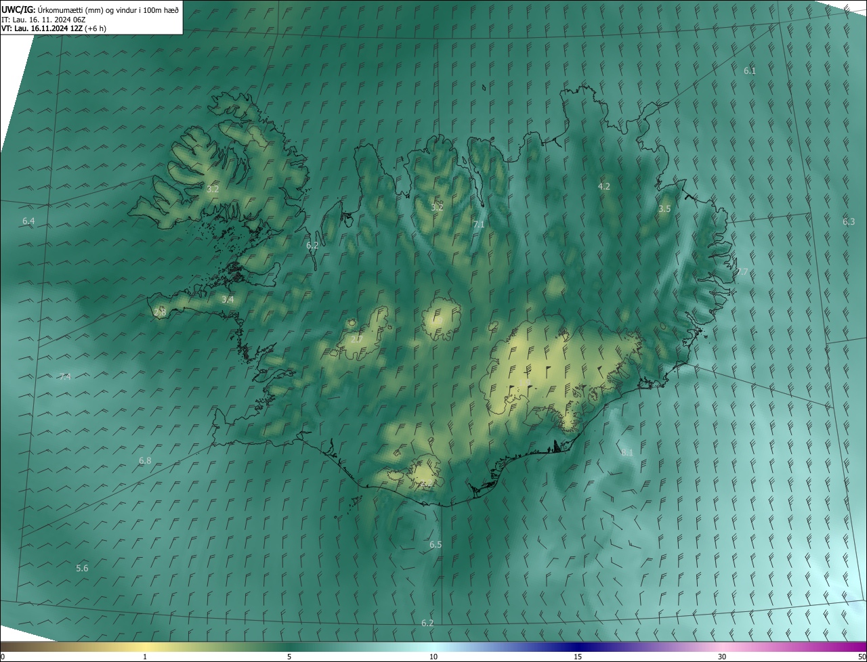Click the colorbar tick label 50
Screen dimensions: 867x662
tap(862, 657)
